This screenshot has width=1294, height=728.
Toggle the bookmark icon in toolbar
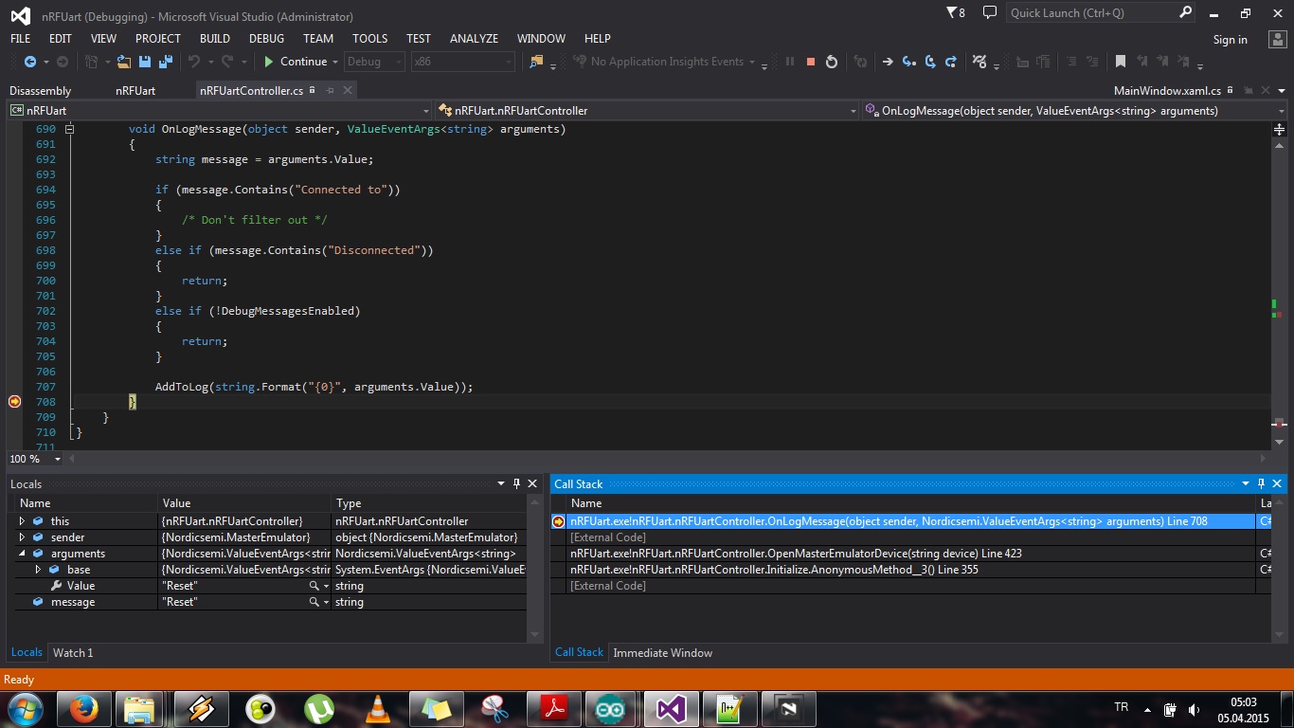click(x=1121, y=62)
